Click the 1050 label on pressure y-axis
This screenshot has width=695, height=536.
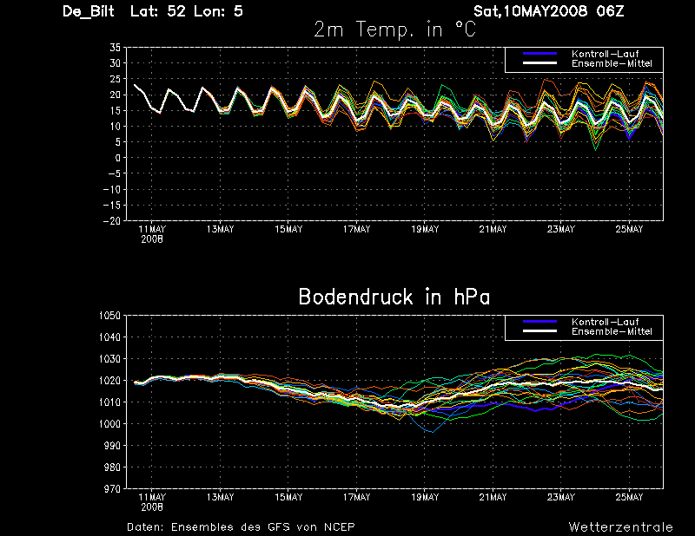point(109,316)
